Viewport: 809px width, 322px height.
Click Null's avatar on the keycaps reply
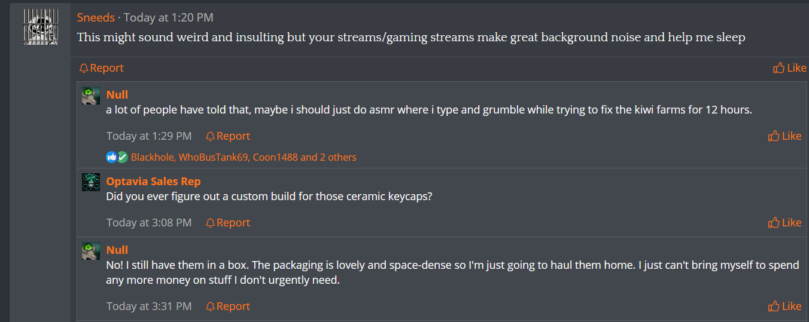[x=91, y=251]
